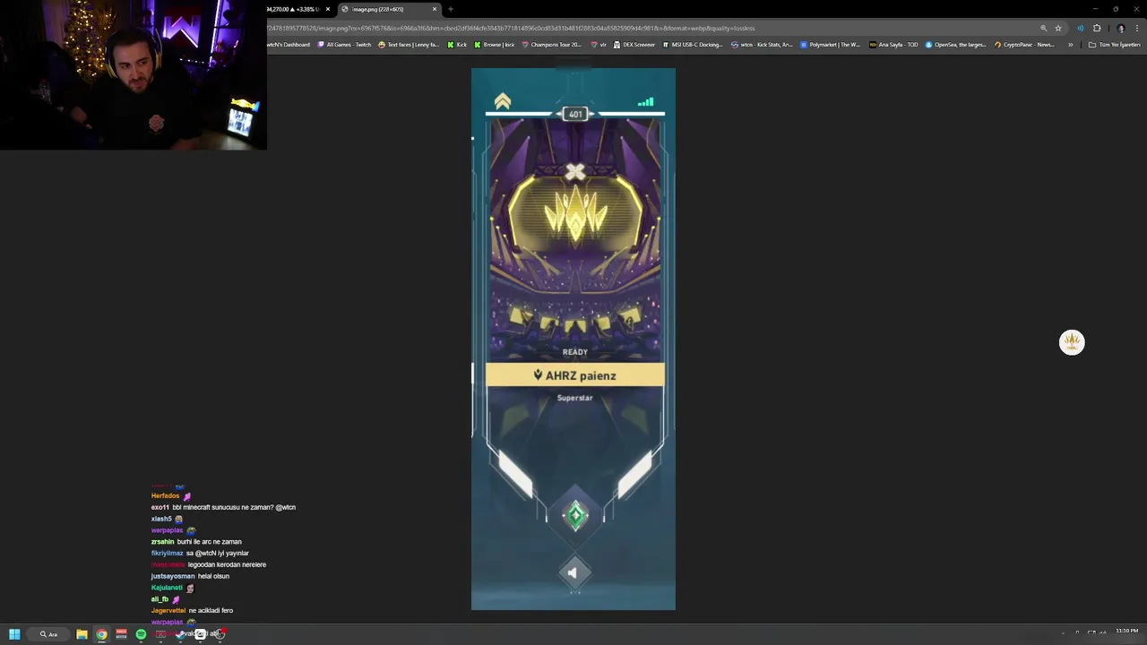This screenshot has height=645, width=1147.
Task: Open Chrome from the taskbar
Action: [101, 634]
